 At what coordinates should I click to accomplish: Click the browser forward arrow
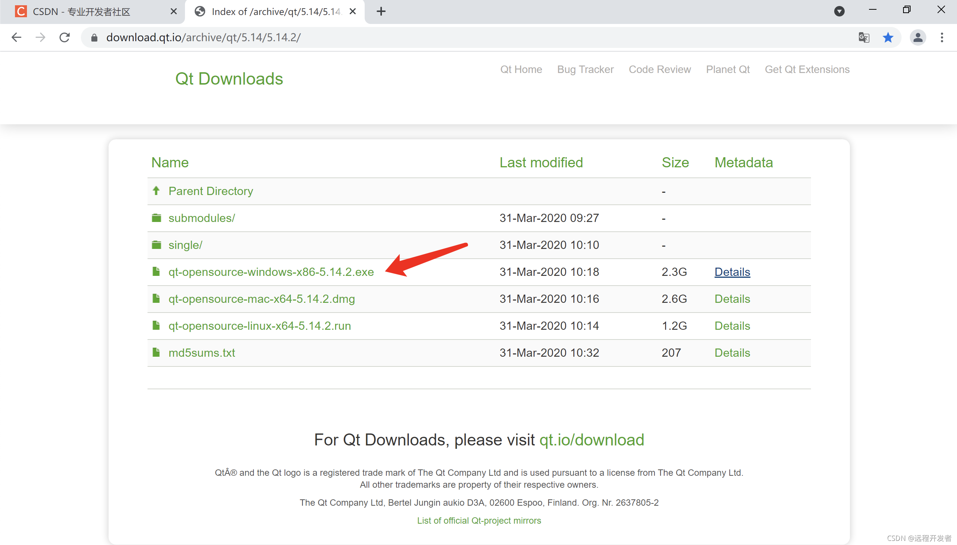tap(40, 37)
